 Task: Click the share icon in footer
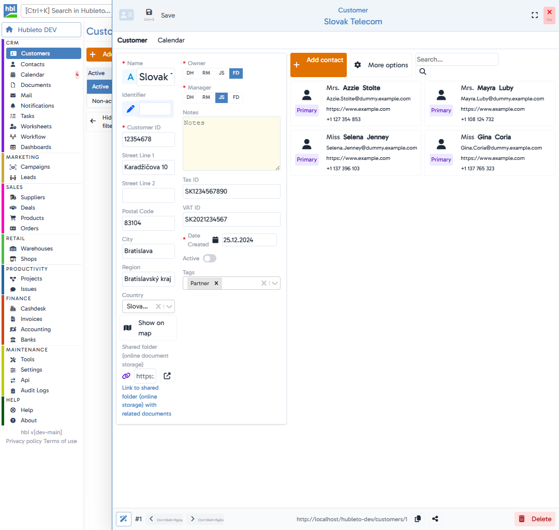[435, 519]
